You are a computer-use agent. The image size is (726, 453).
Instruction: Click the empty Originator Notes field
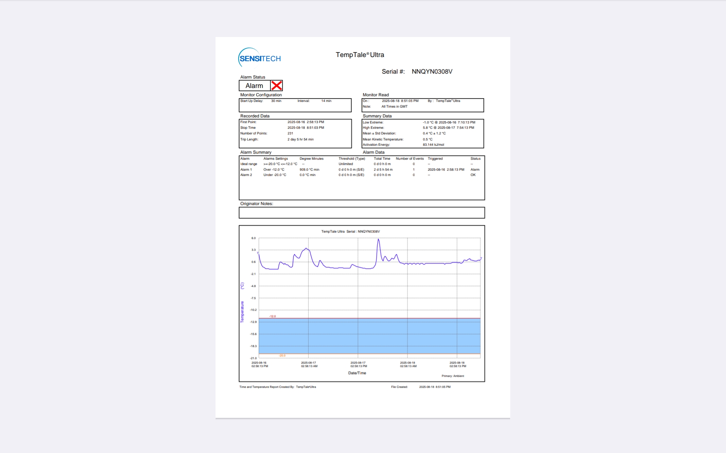tap(361, 213)
